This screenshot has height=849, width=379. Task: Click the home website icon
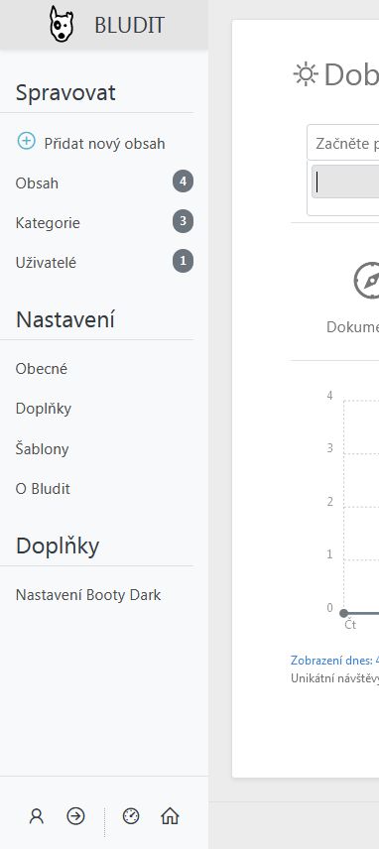point(170,816)
